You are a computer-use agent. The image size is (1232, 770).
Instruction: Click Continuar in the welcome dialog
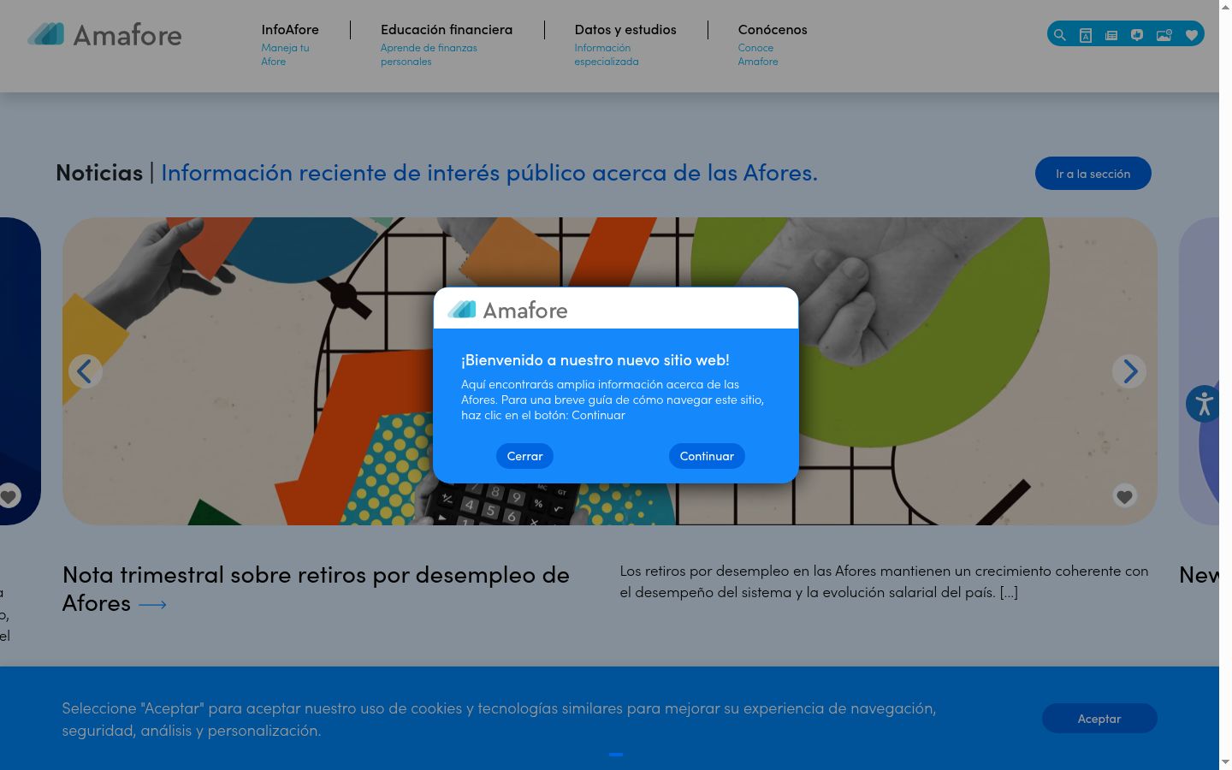click(707, 456)
